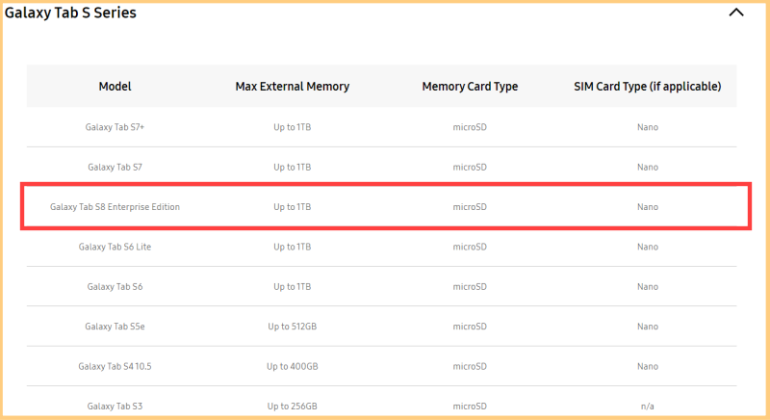Collapse the Galaxy Tab S Series section
The image size is (770, 420).
pyautogui.click(x=736, y=13)
